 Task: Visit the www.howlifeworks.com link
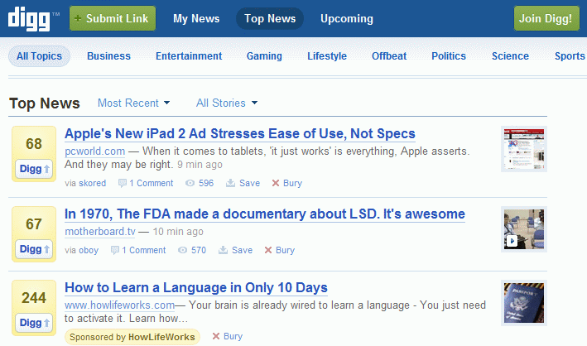point(119,305)
